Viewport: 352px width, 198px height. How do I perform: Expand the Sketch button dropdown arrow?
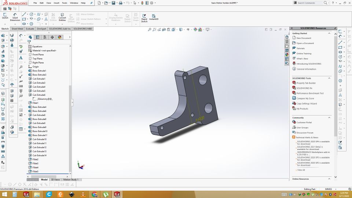5,24
